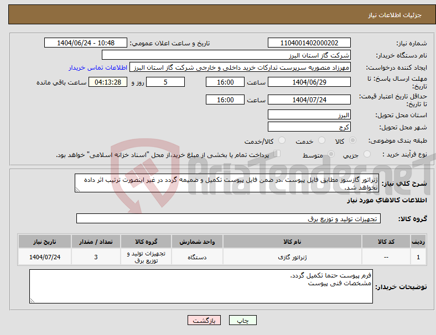
Task: Select the خدمت radio button
Action: click(321, 140)
